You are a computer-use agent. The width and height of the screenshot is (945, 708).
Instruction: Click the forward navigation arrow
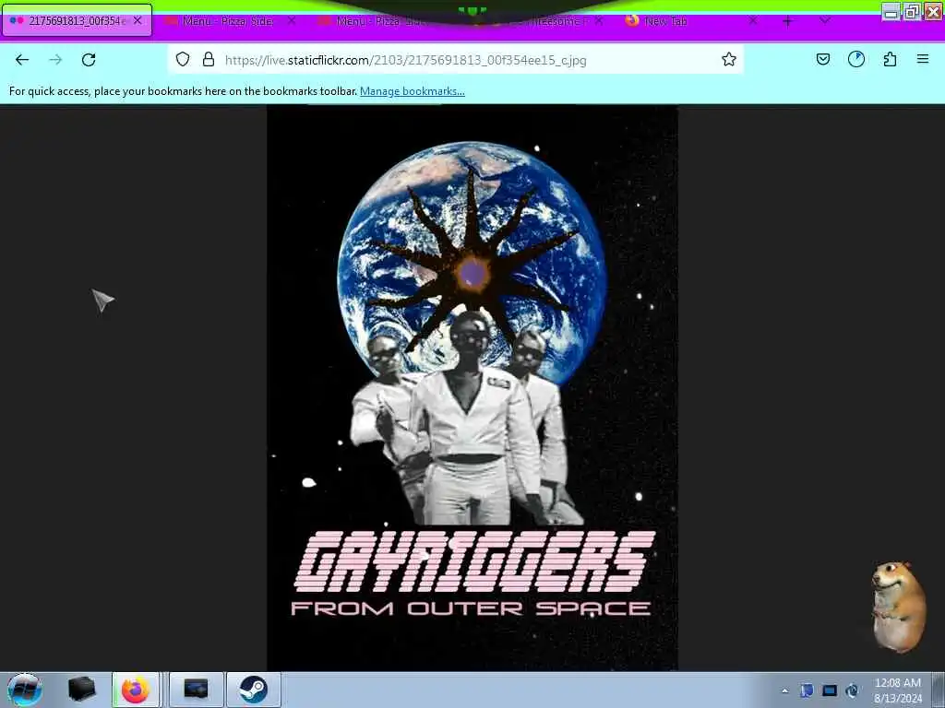(x=55, y=60)
